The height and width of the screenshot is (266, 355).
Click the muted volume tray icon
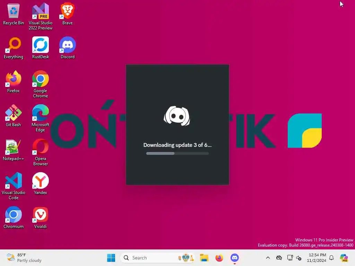(299, 258)
